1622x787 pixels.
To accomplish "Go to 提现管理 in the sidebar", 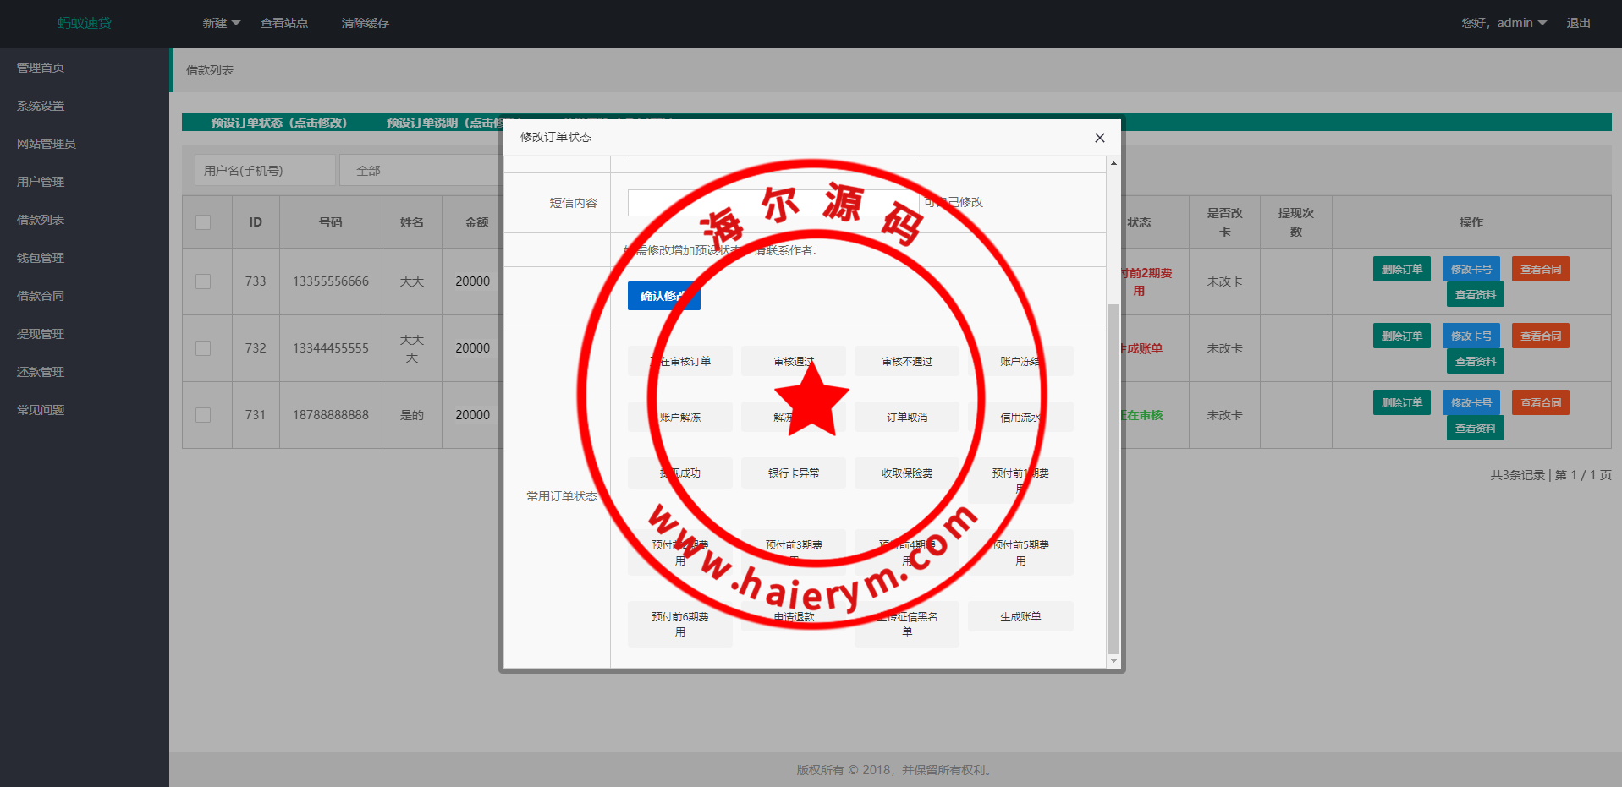I will tap(41, 334).
